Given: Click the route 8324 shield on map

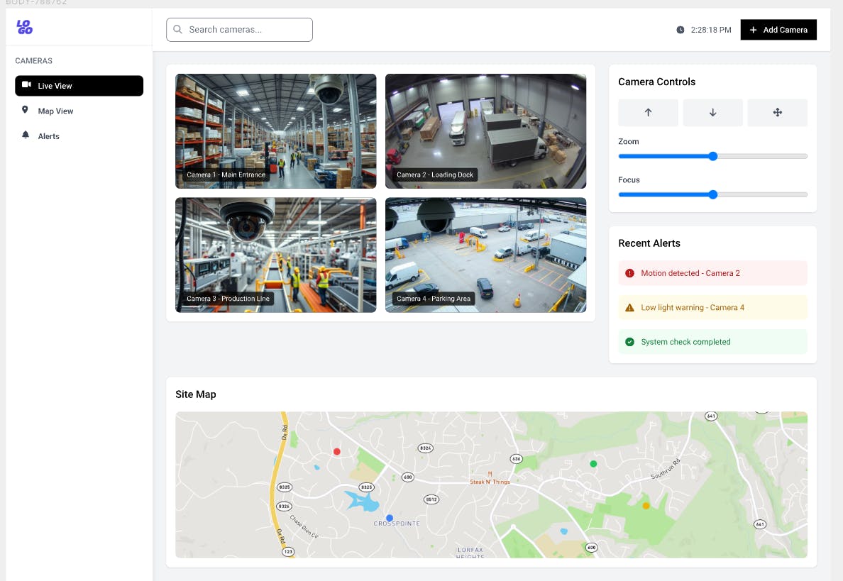Looking at the screenshot, I should point(425,448).
